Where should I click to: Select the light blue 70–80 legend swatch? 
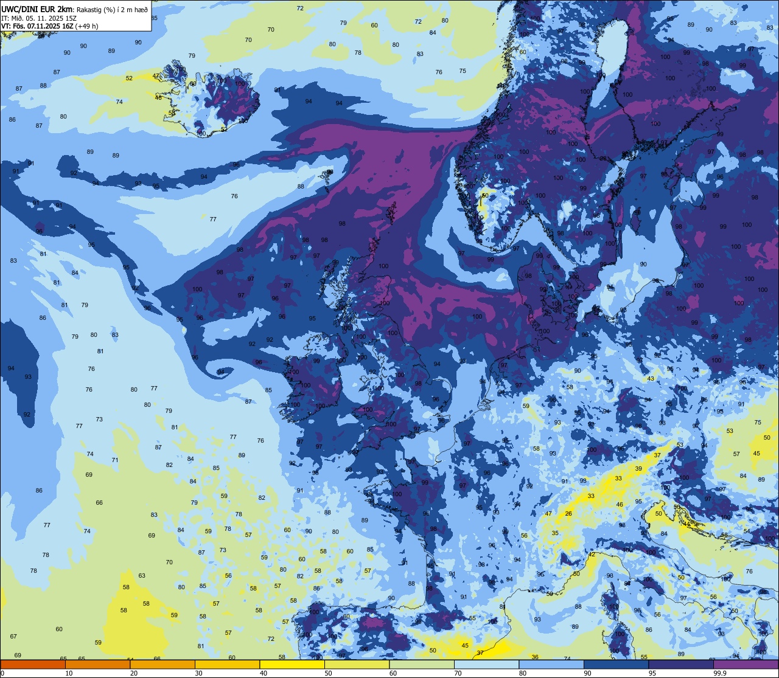click(487, 665)
